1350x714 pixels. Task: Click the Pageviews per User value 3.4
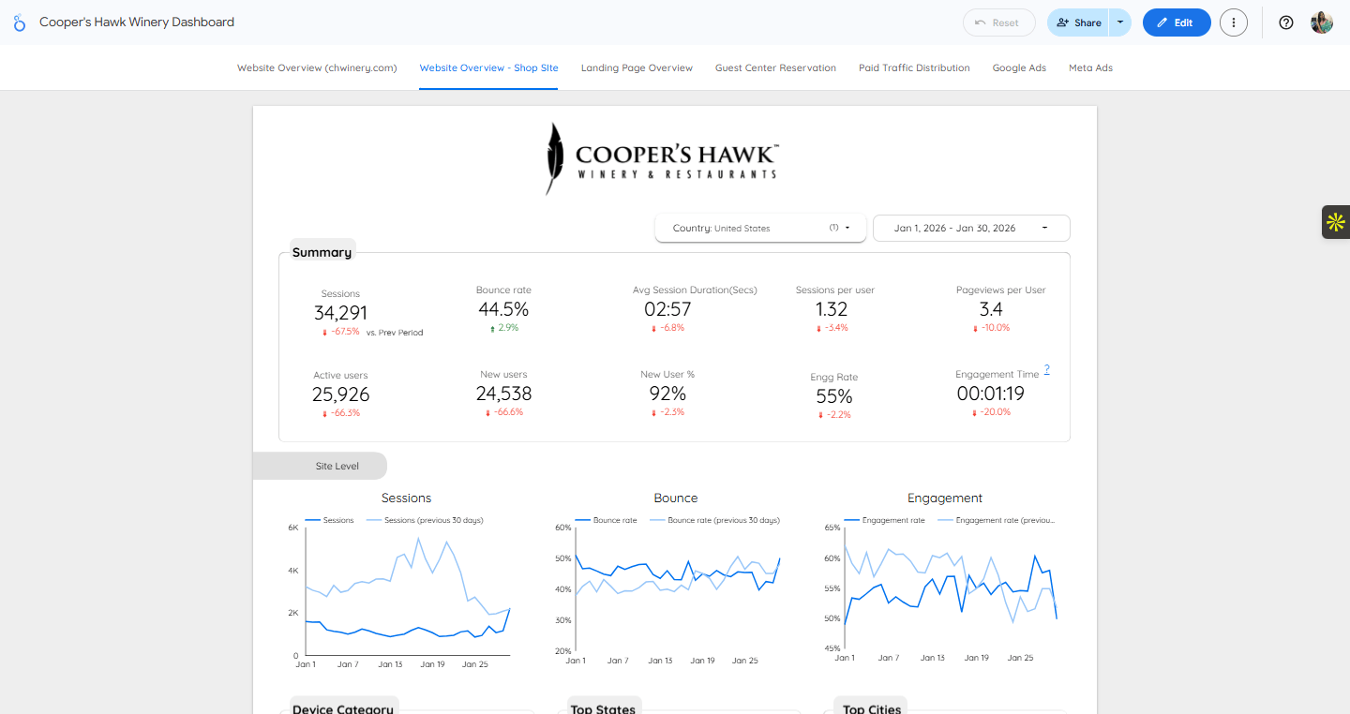[x=991, y=309]
